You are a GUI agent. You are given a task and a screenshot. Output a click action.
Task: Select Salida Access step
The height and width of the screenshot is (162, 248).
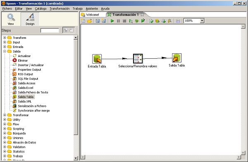26,83
